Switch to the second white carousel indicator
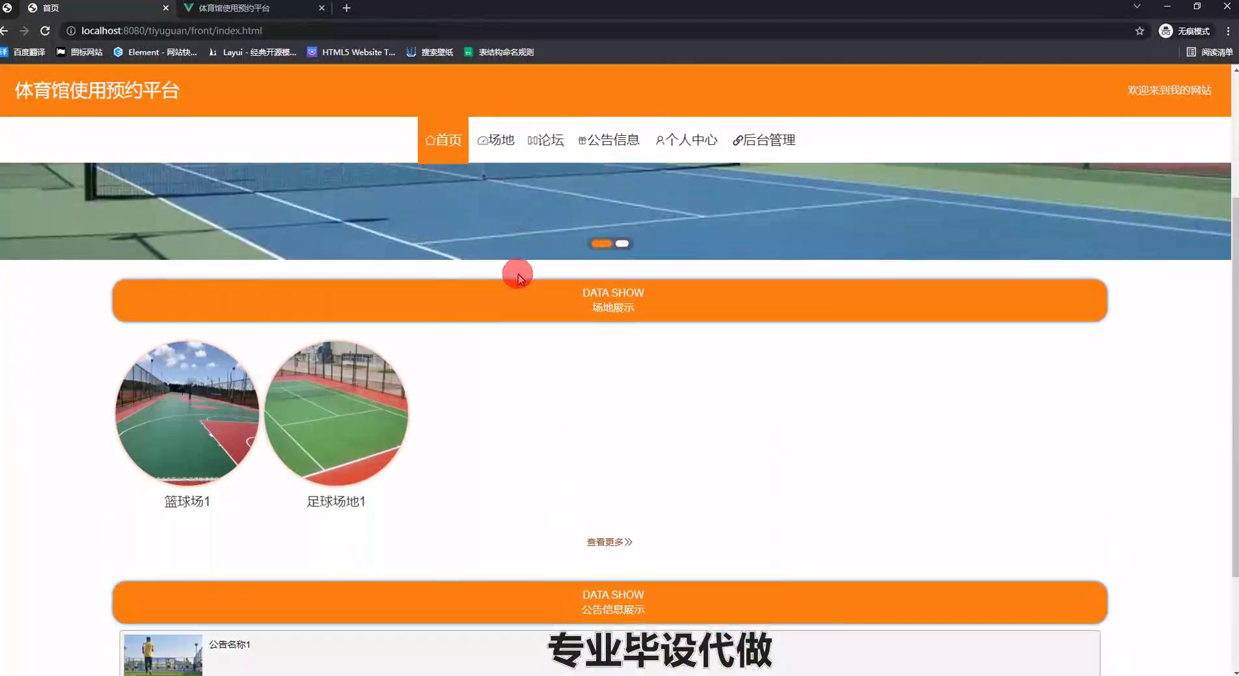 [622, 244]
